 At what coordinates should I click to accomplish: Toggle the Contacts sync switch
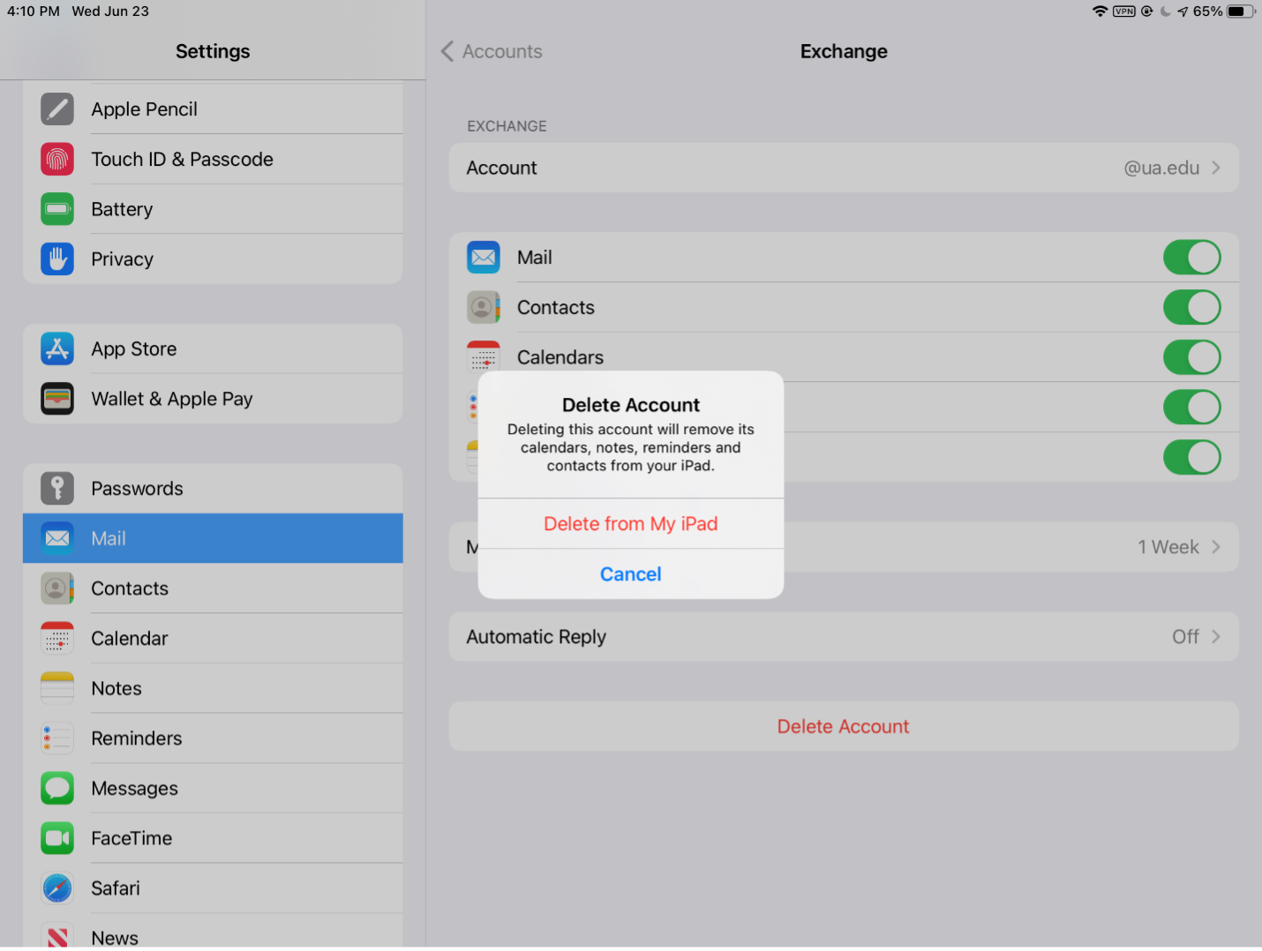1191,308
